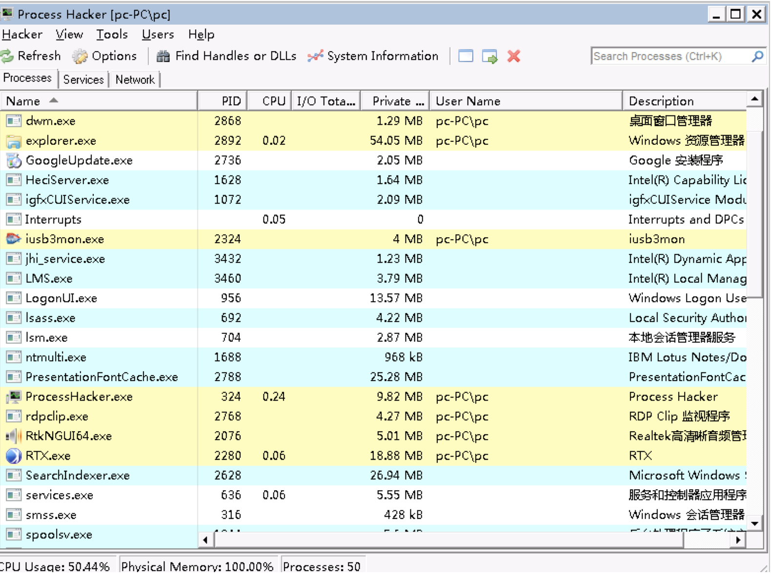
Task: Click the RtkNGUI64.exe speaker icon
Action: point(14,436)
